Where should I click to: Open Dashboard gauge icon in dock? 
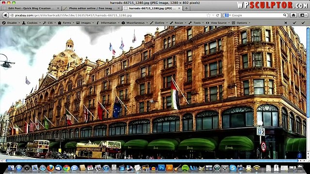27,168
